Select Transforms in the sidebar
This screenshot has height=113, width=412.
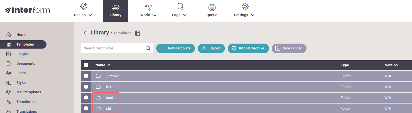pos(26,102)
